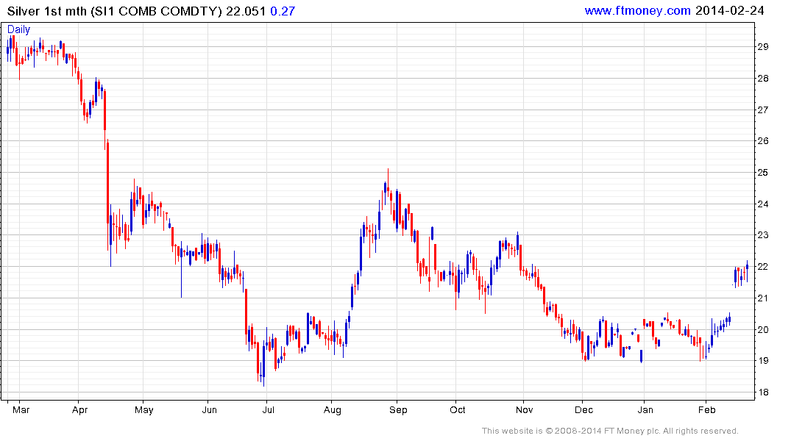
Task: Click the 'Mar' x-axis label
Action: (21, 409)
